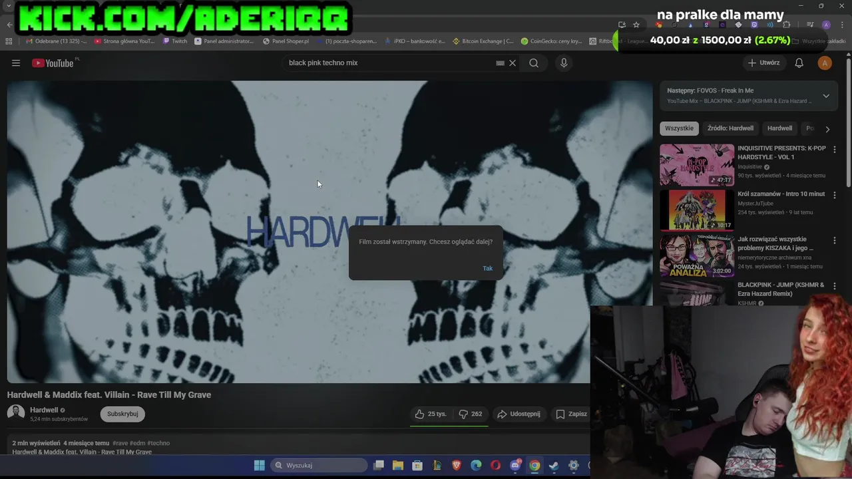Open Windows Start menu
Screen dimensions: 852x479
[x=260, y=465]
